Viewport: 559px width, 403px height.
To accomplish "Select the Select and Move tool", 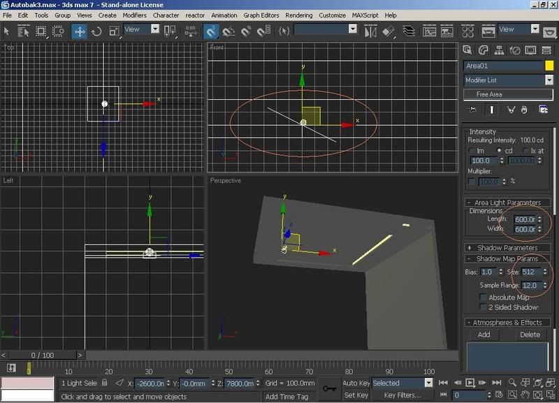I will pos(79,31).
